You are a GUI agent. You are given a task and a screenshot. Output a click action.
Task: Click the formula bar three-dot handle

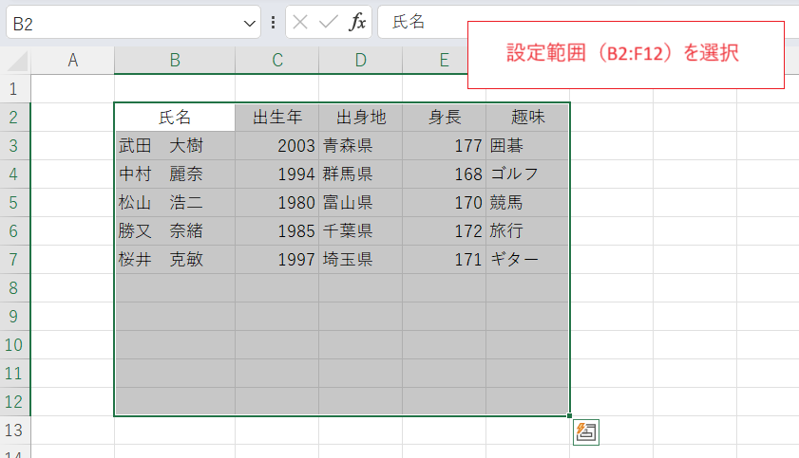[273, 22]
